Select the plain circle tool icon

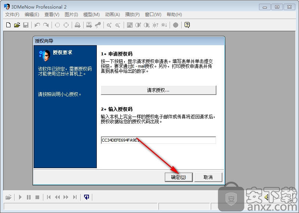point(58,25)
